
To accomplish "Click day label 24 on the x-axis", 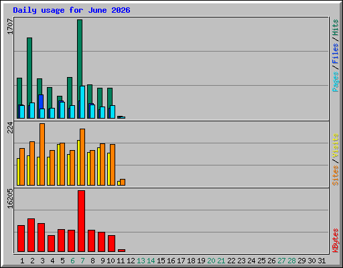I will coord(251,261).
